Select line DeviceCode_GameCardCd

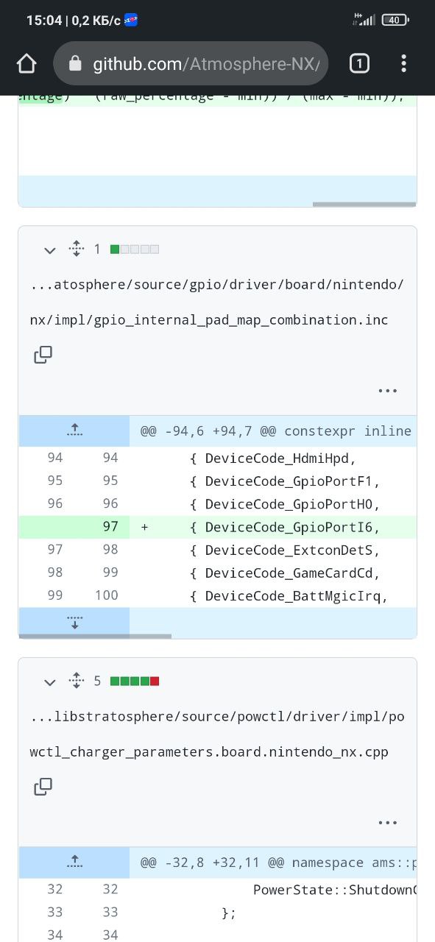pos(273,573)
